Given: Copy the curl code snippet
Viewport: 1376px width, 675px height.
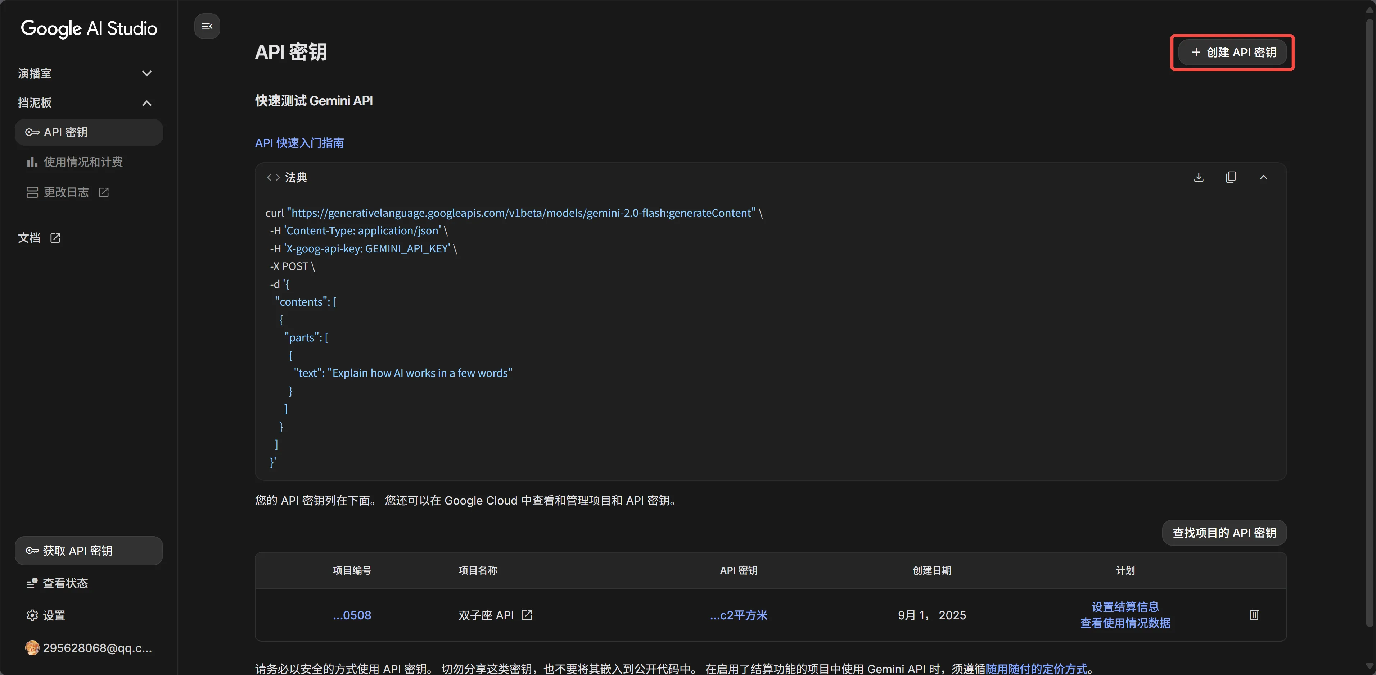Looking at the screenshot, I should (1231, 177).
